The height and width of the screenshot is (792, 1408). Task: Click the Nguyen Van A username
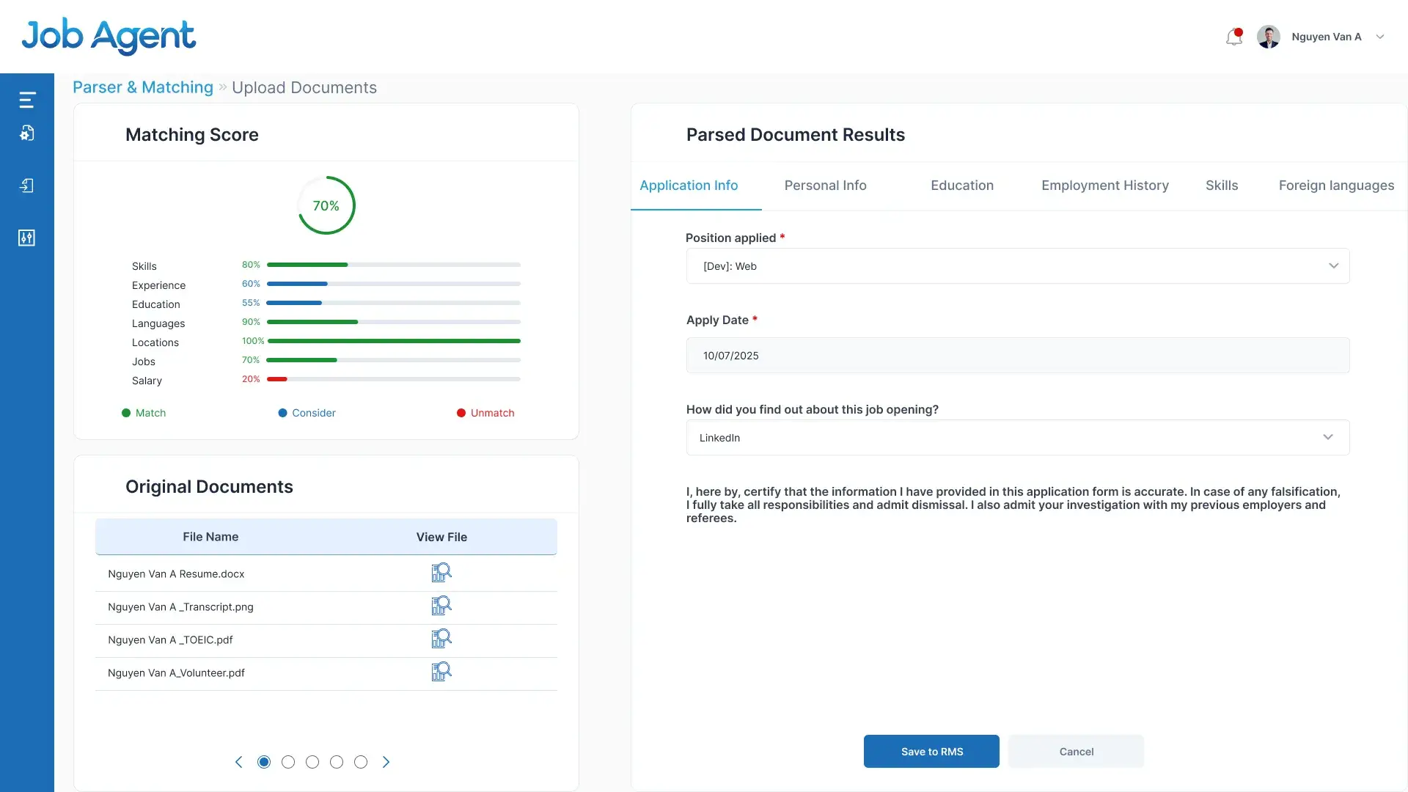(1327, 37)
